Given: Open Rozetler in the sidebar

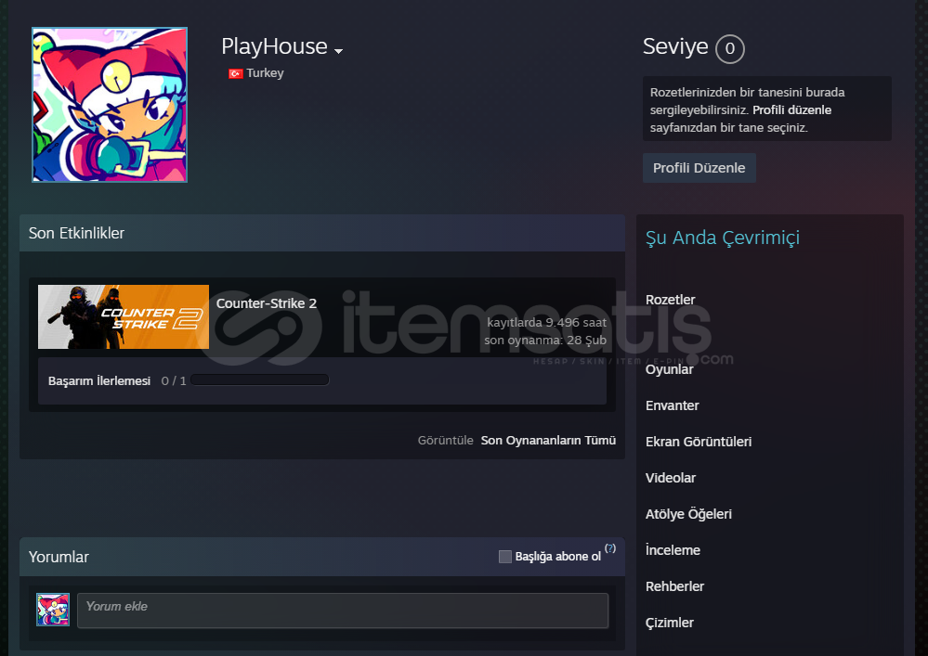Looking at the screenshot, I should [x=670, y=300].
